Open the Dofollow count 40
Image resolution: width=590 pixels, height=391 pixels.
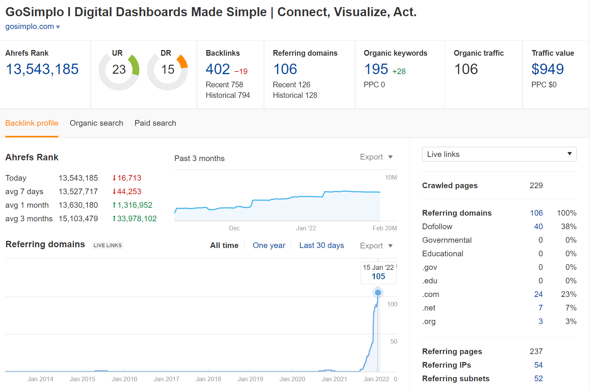click(x=538, y=227)
